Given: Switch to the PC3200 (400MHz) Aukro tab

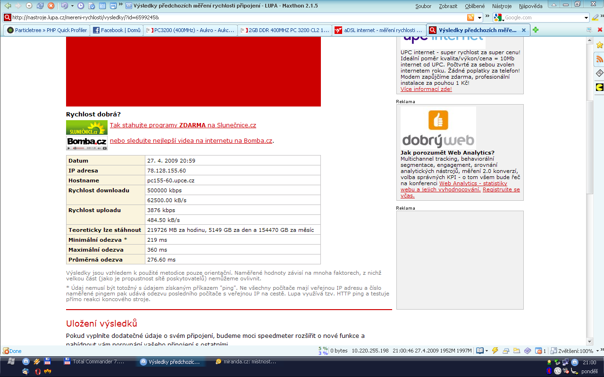Looking at the screenshot, I should point(190,30).
